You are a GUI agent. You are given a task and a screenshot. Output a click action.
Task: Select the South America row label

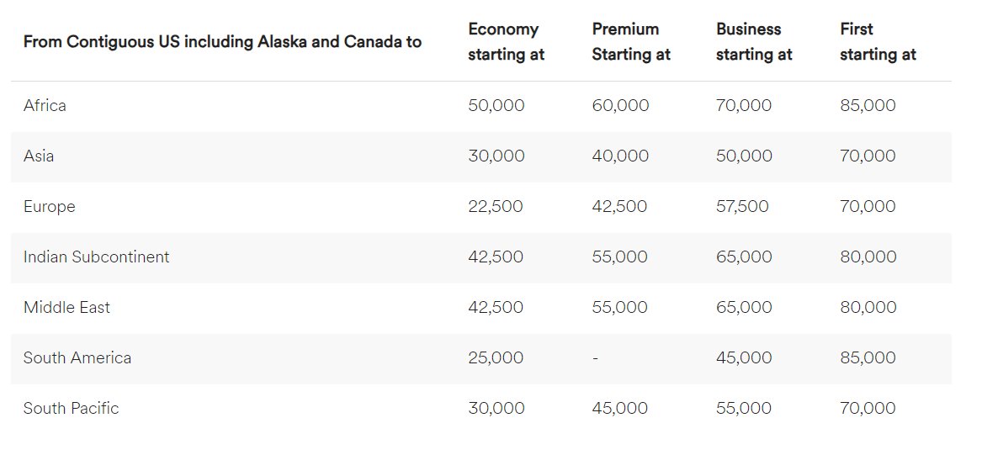77,358
